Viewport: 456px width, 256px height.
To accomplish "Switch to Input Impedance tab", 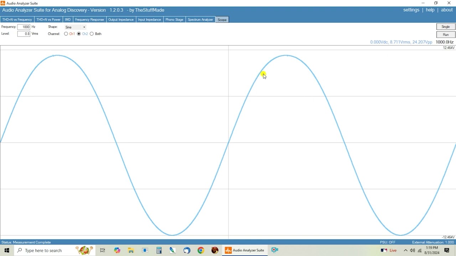I will (x=150, y=20).
